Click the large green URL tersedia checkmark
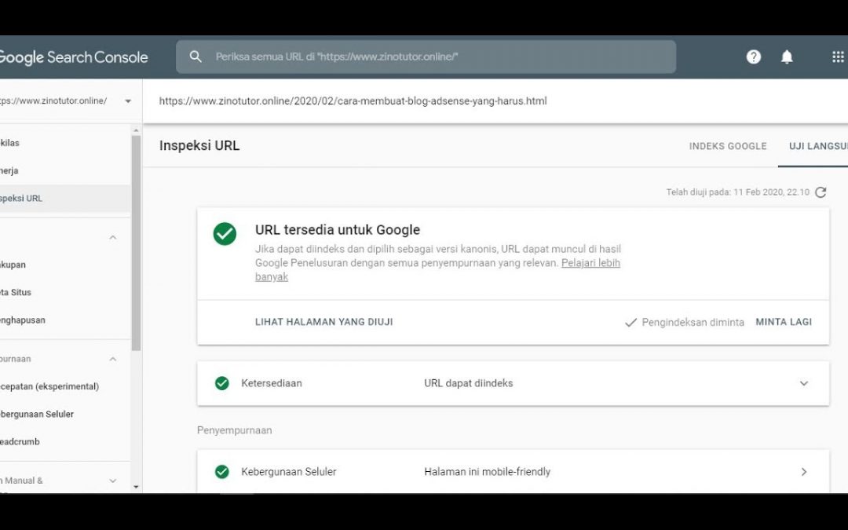The height and width of the screenshot is (530, 848). click(225, 233)
